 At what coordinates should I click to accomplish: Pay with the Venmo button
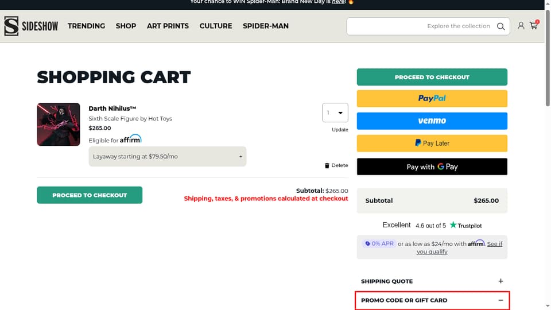coord(432,121)
